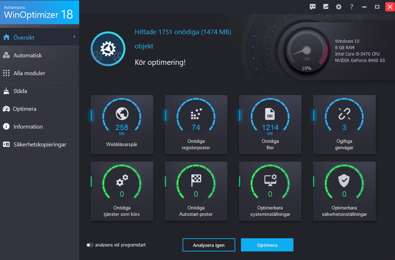Click the Alla moduler grid icon
Screen dimensions: 395x260
pos(6,73)
